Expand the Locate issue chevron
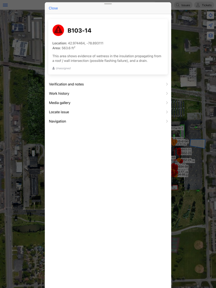 pyautogui.click(x=167, y=112)
